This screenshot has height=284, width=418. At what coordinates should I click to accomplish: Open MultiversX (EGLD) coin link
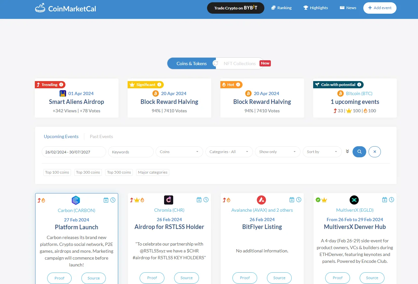(355, 210)
